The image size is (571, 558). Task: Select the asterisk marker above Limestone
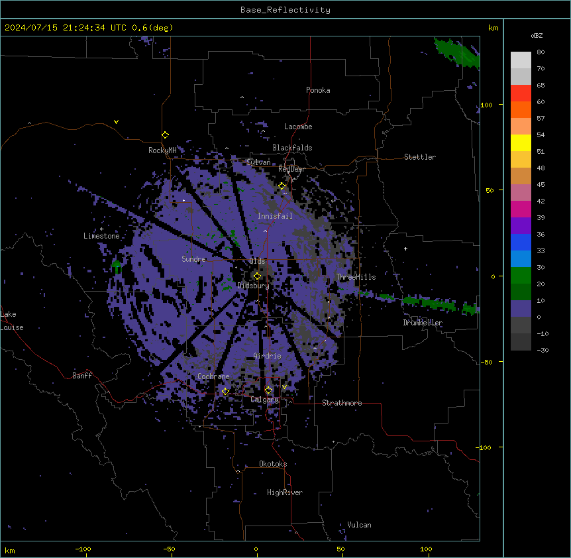tap(101, 229)
